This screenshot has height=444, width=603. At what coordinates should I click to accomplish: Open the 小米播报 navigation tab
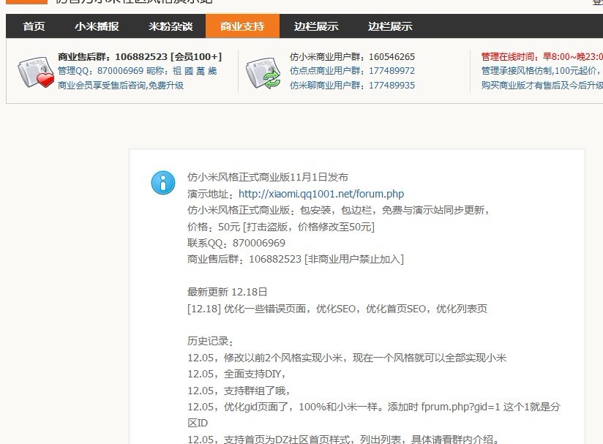[97, 26]
